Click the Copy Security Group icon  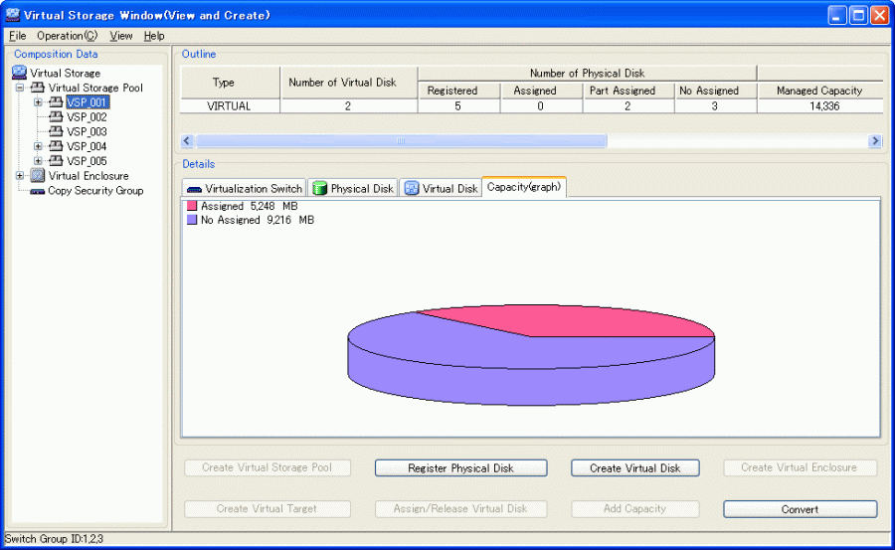click(x=38, y=191)
